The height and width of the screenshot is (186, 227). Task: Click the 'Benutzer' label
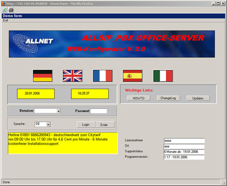pos(26,111)
